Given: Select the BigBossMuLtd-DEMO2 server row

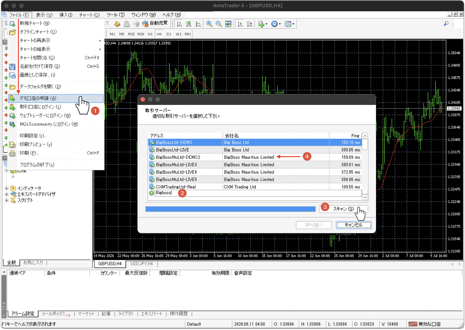Looking at the screenshot, I should 255,157.
